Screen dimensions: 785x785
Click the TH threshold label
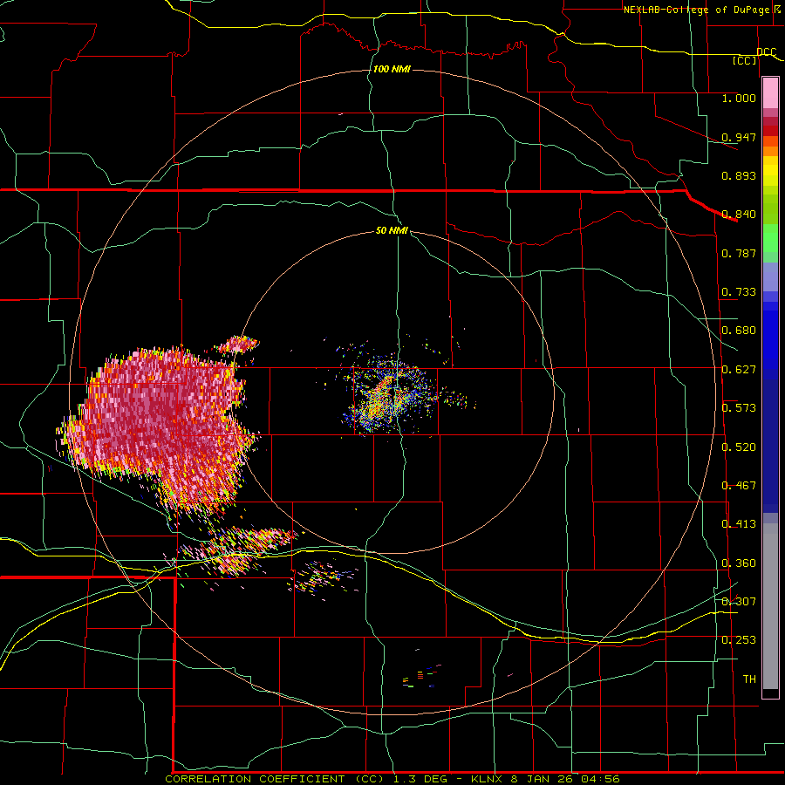click(749, 679)
